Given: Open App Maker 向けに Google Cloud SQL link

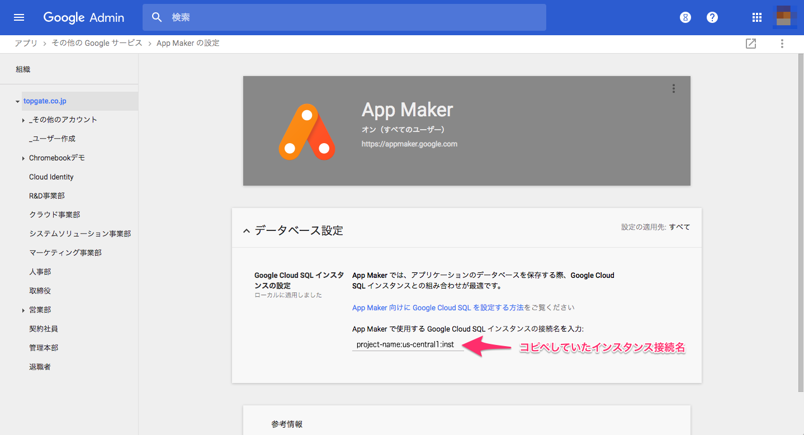Looking at the screenshot, I should (438, 308).
